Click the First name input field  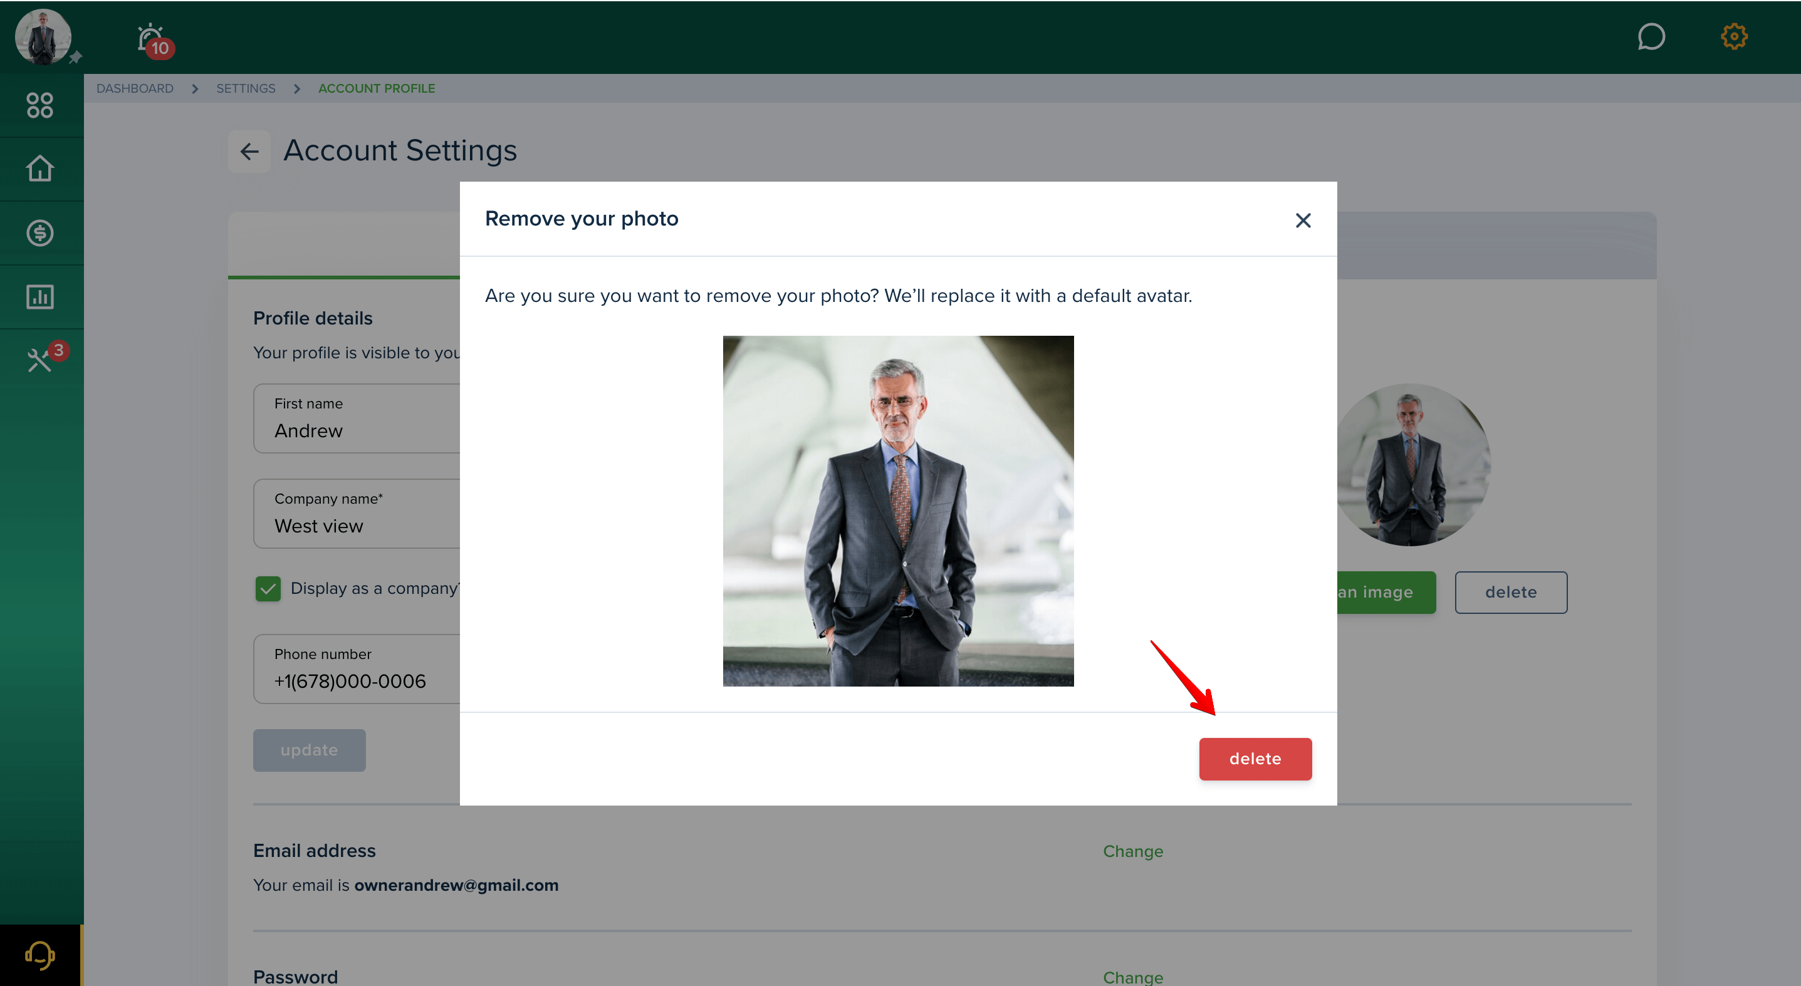tap(357, 418)
